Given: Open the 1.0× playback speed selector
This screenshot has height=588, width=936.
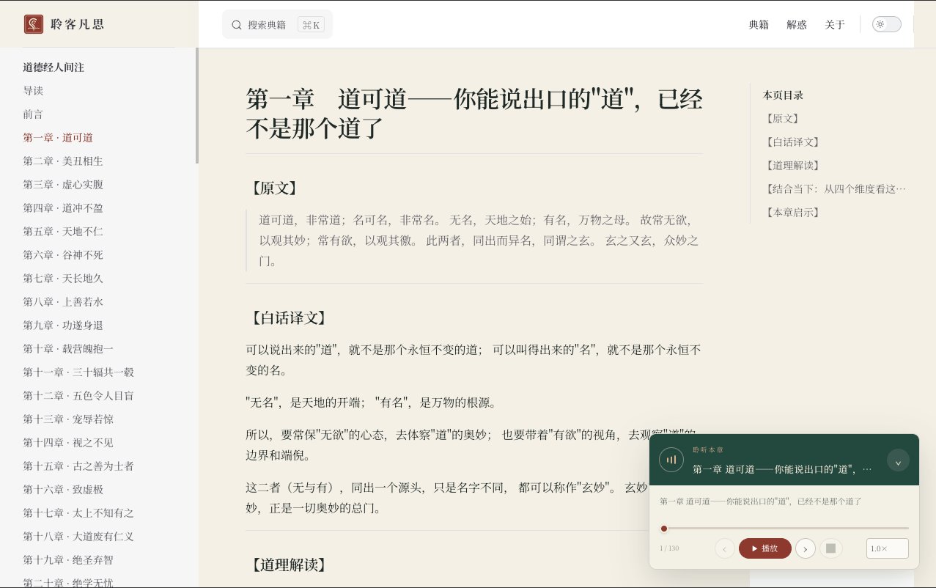Looking at the screenshot, I should [887, 548].
